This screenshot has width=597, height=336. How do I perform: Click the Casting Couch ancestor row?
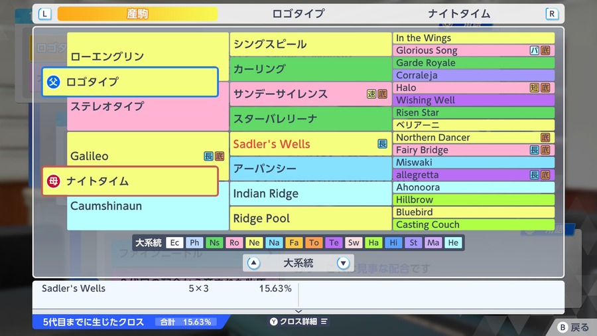click(474, 224)
